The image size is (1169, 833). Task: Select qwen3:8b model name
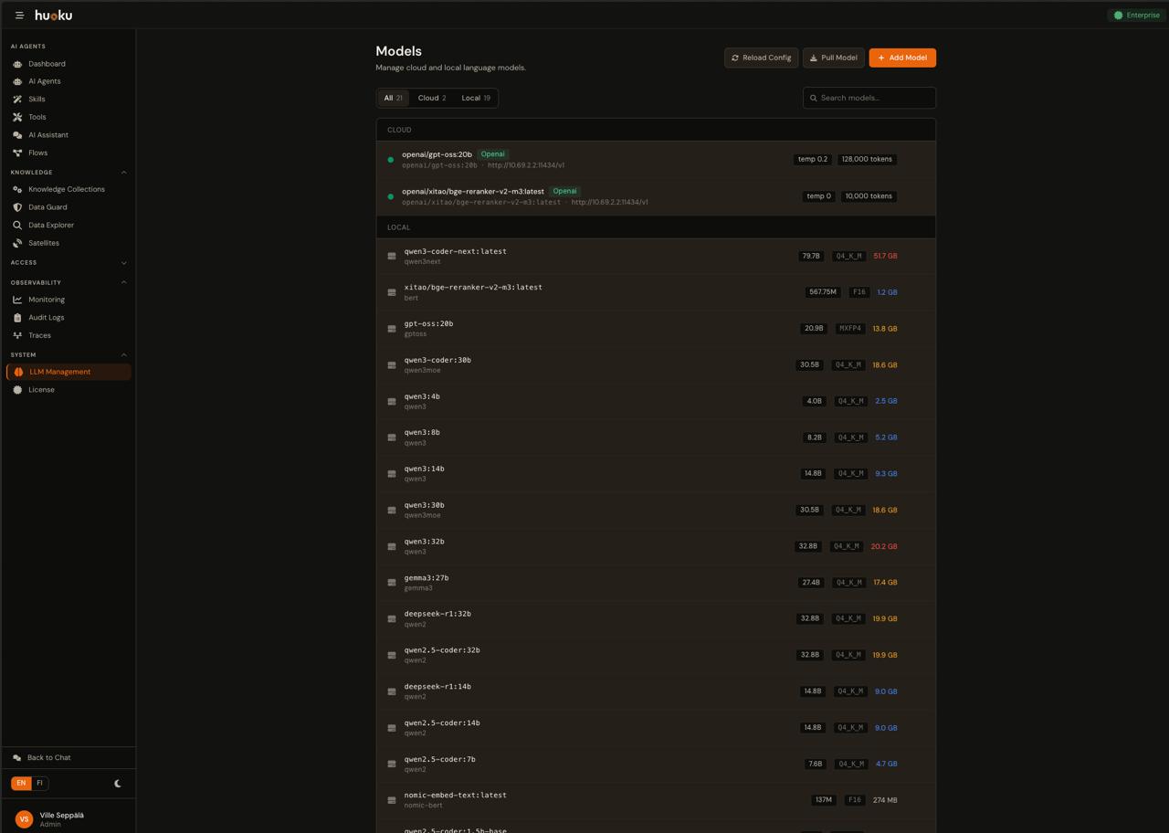422,433
